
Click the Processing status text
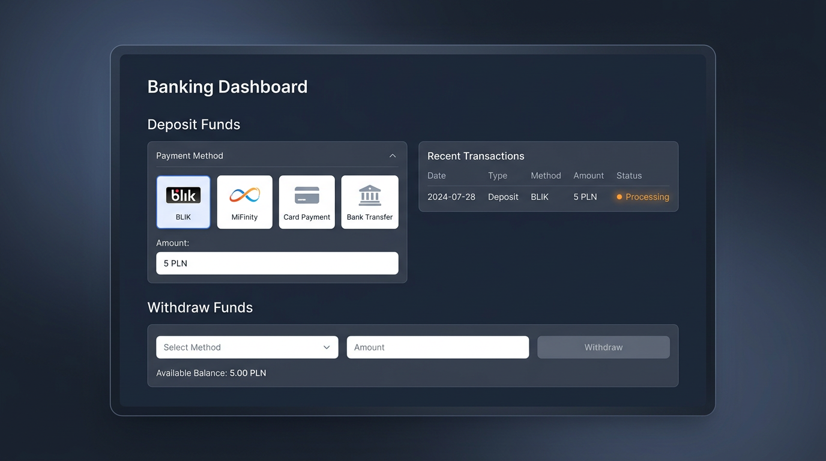[x=648, y=196]
